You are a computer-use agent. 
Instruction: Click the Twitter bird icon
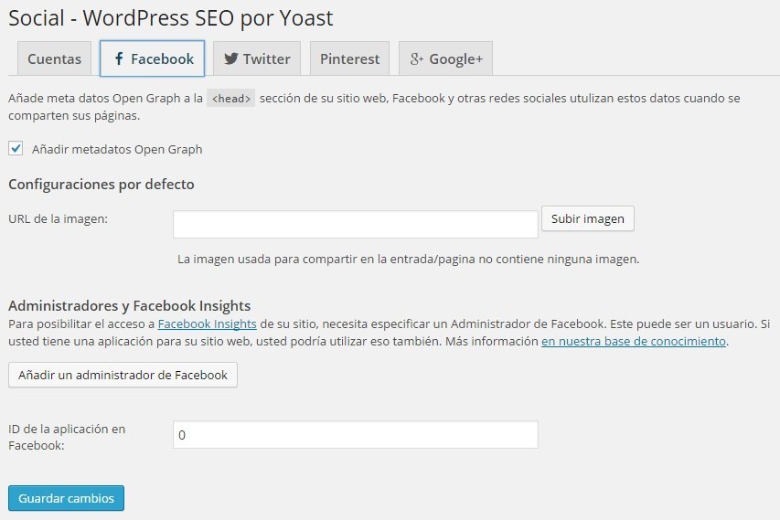click(230, 58)
